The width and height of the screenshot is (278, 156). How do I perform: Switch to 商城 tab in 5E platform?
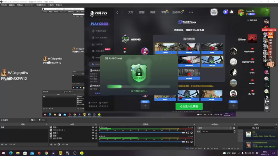153,12
